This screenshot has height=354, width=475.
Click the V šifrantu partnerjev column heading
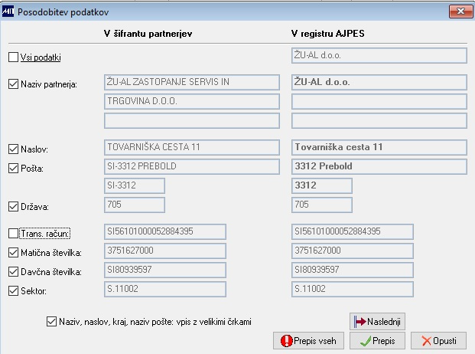pos(148,34)
